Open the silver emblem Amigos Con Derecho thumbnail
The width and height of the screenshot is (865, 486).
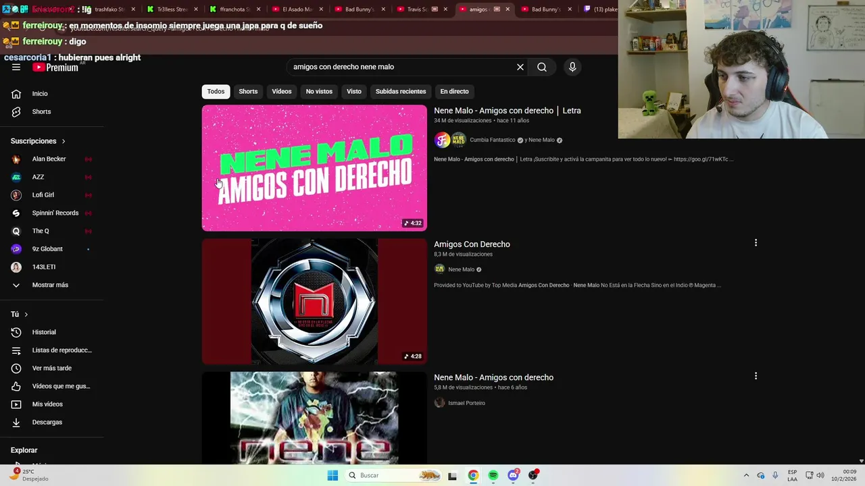314,301
